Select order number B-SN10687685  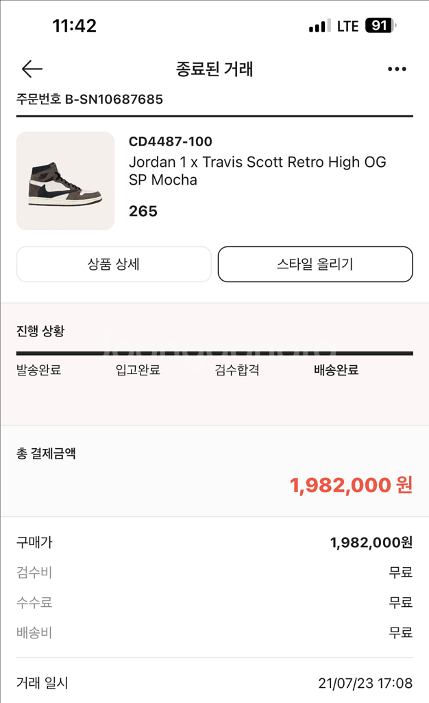point(88,99)
